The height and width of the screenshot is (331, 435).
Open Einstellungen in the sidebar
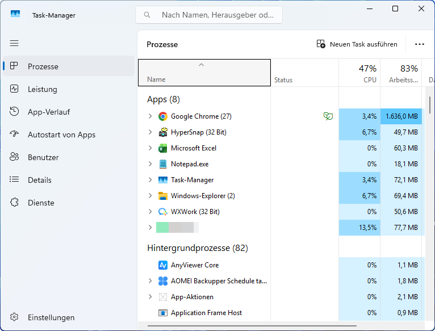click(51, 317)
